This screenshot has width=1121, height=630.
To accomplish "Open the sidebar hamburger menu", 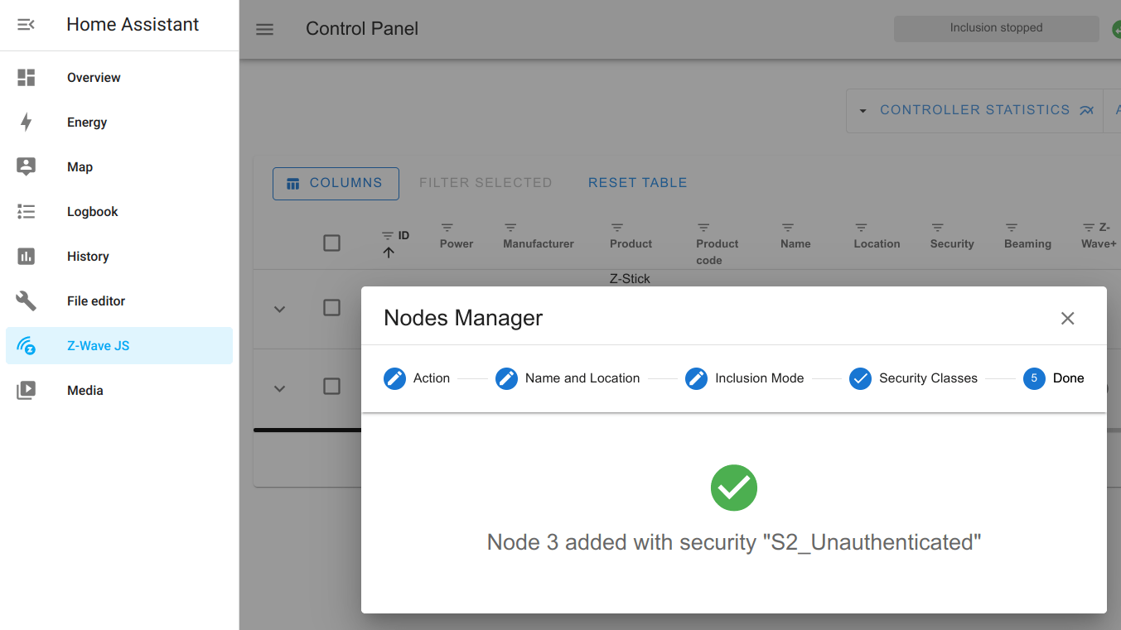I will click(x=264, y=29).
